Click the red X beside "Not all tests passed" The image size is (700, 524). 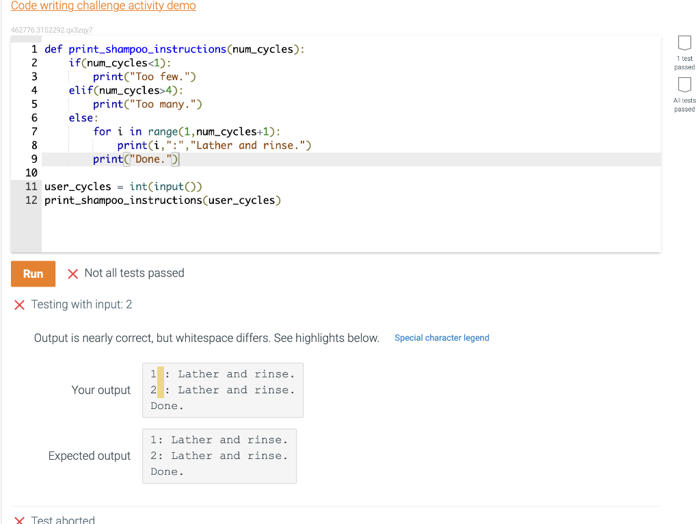point(74,273)
